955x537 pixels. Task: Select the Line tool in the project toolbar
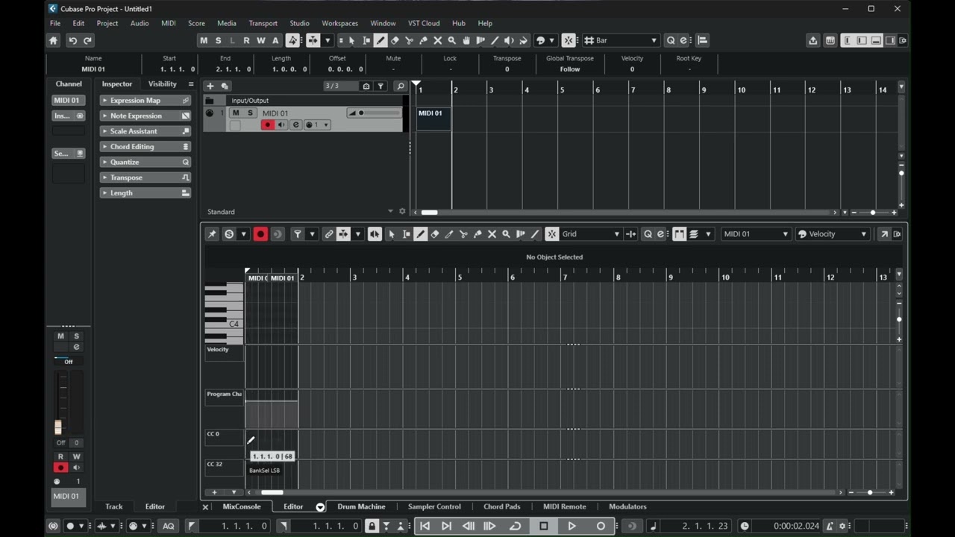click(x=494, y=40)
